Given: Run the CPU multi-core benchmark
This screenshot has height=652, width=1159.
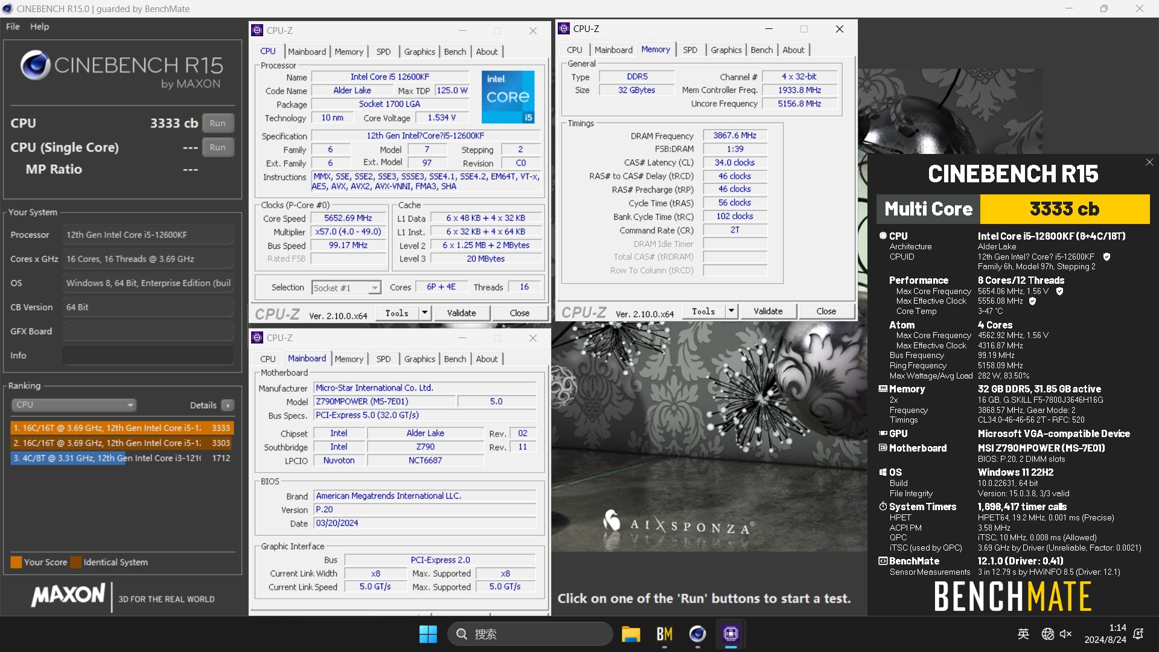Looking at the screenshot, I should pyautogui.click(x=217, y=123).
